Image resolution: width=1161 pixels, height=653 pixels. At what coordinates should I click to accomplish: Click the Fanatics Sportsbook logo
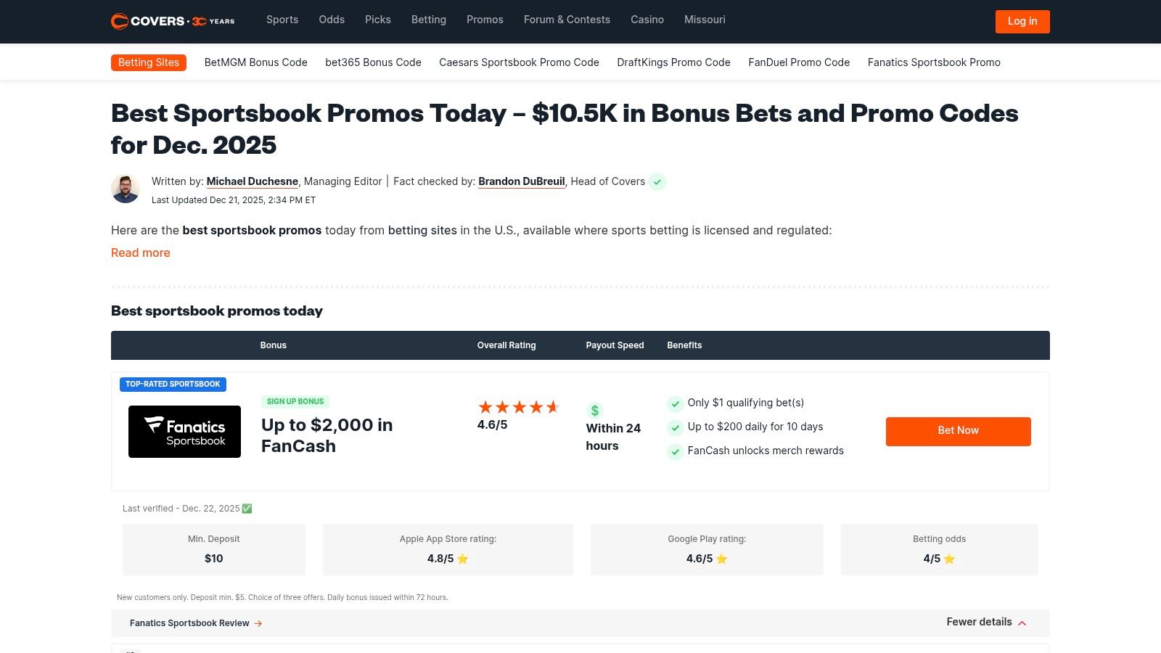click(184, 431)
